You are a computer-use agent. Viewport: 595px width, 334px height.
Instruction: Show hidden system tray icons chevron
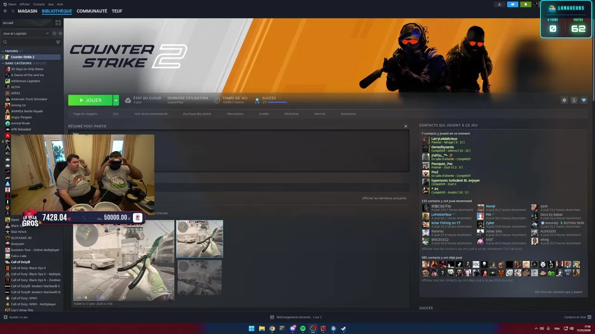point(536,328)
